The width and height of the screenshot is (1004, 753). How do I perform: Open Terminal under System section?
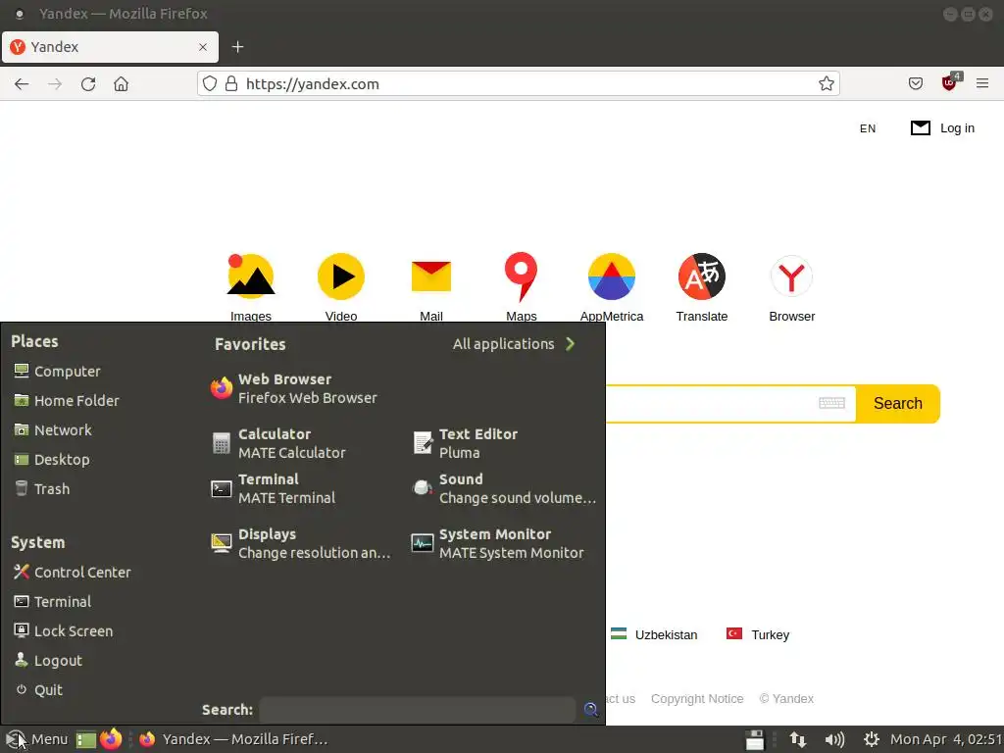53,602
